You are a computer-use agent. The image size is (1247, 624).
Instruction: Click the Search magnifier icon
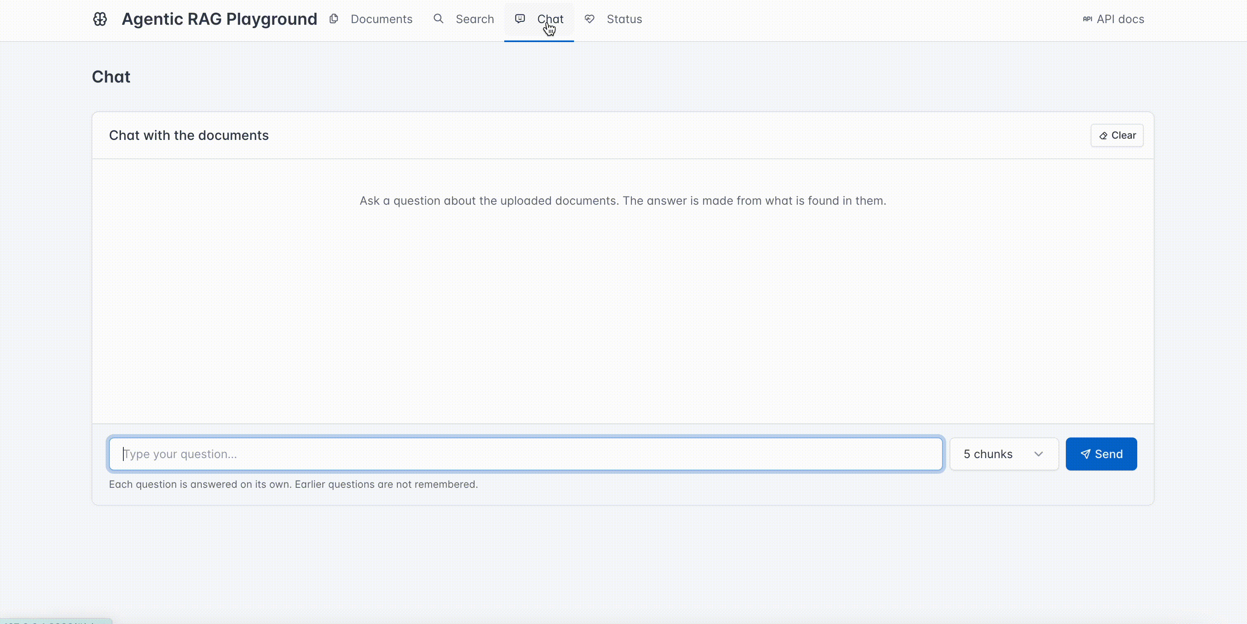click(438, 19)
